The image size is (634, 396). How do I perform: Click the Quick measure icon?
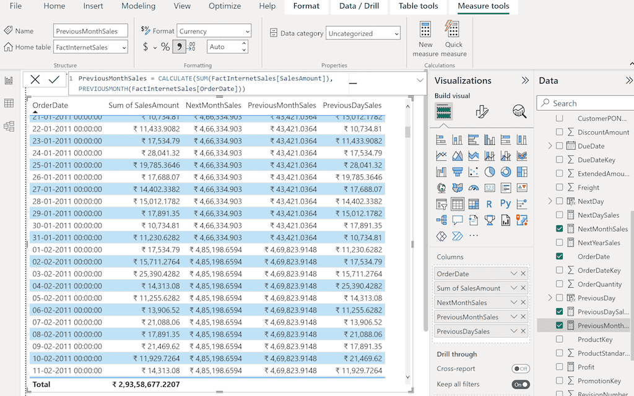453,36
